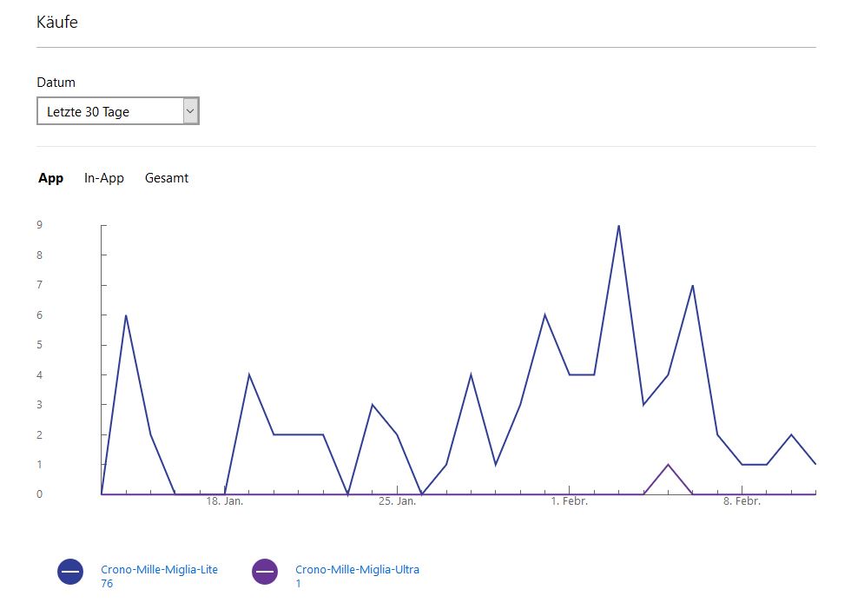Open the Crono-Mille-Miglia-Ultra link
The width and height of the screenshot is (851, 616).
click(x=357, y=570)
